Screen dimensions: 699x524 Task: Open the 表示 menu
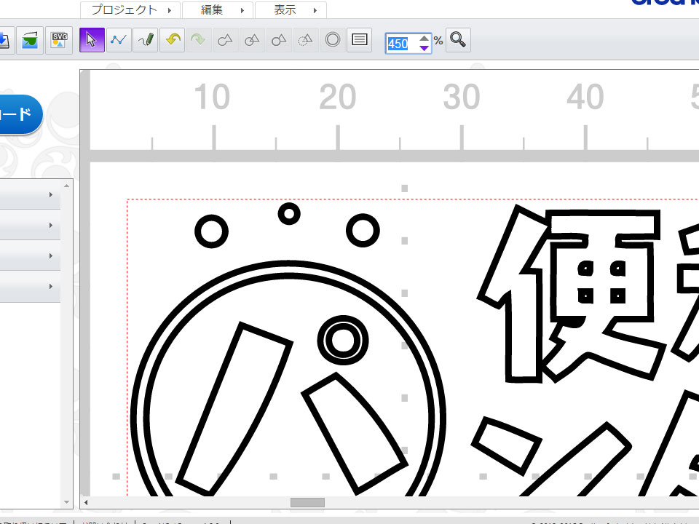tap(291, 9)
